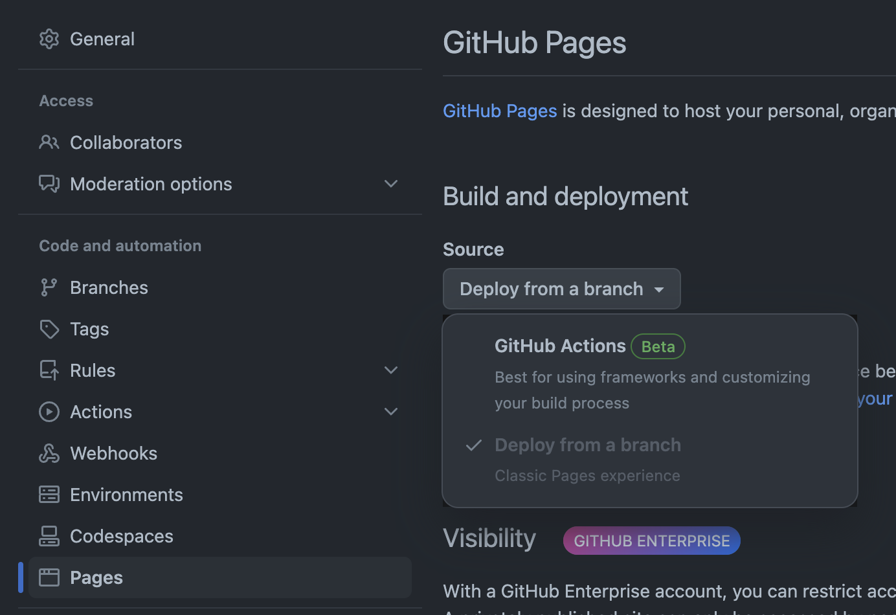Open the Deploy from a branch dropdown
This screenshot has width=896, height=615.
pyautogui.click(x=561, y=289)
